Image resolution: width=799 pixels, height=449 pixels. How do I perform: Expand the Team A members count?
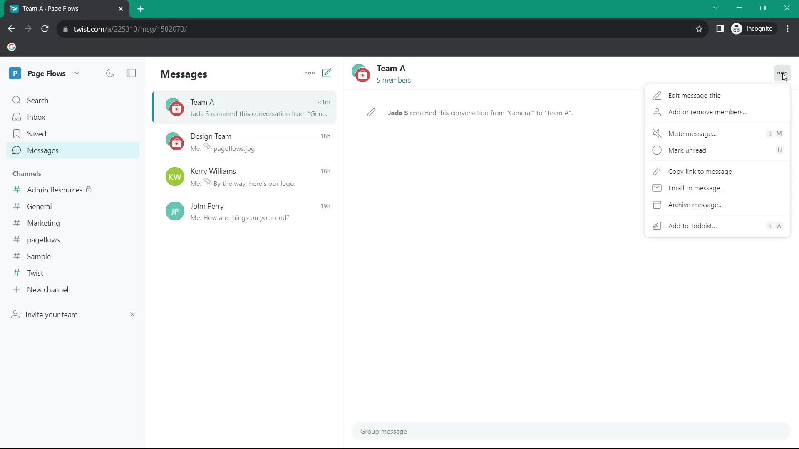(x=394, y=80)
